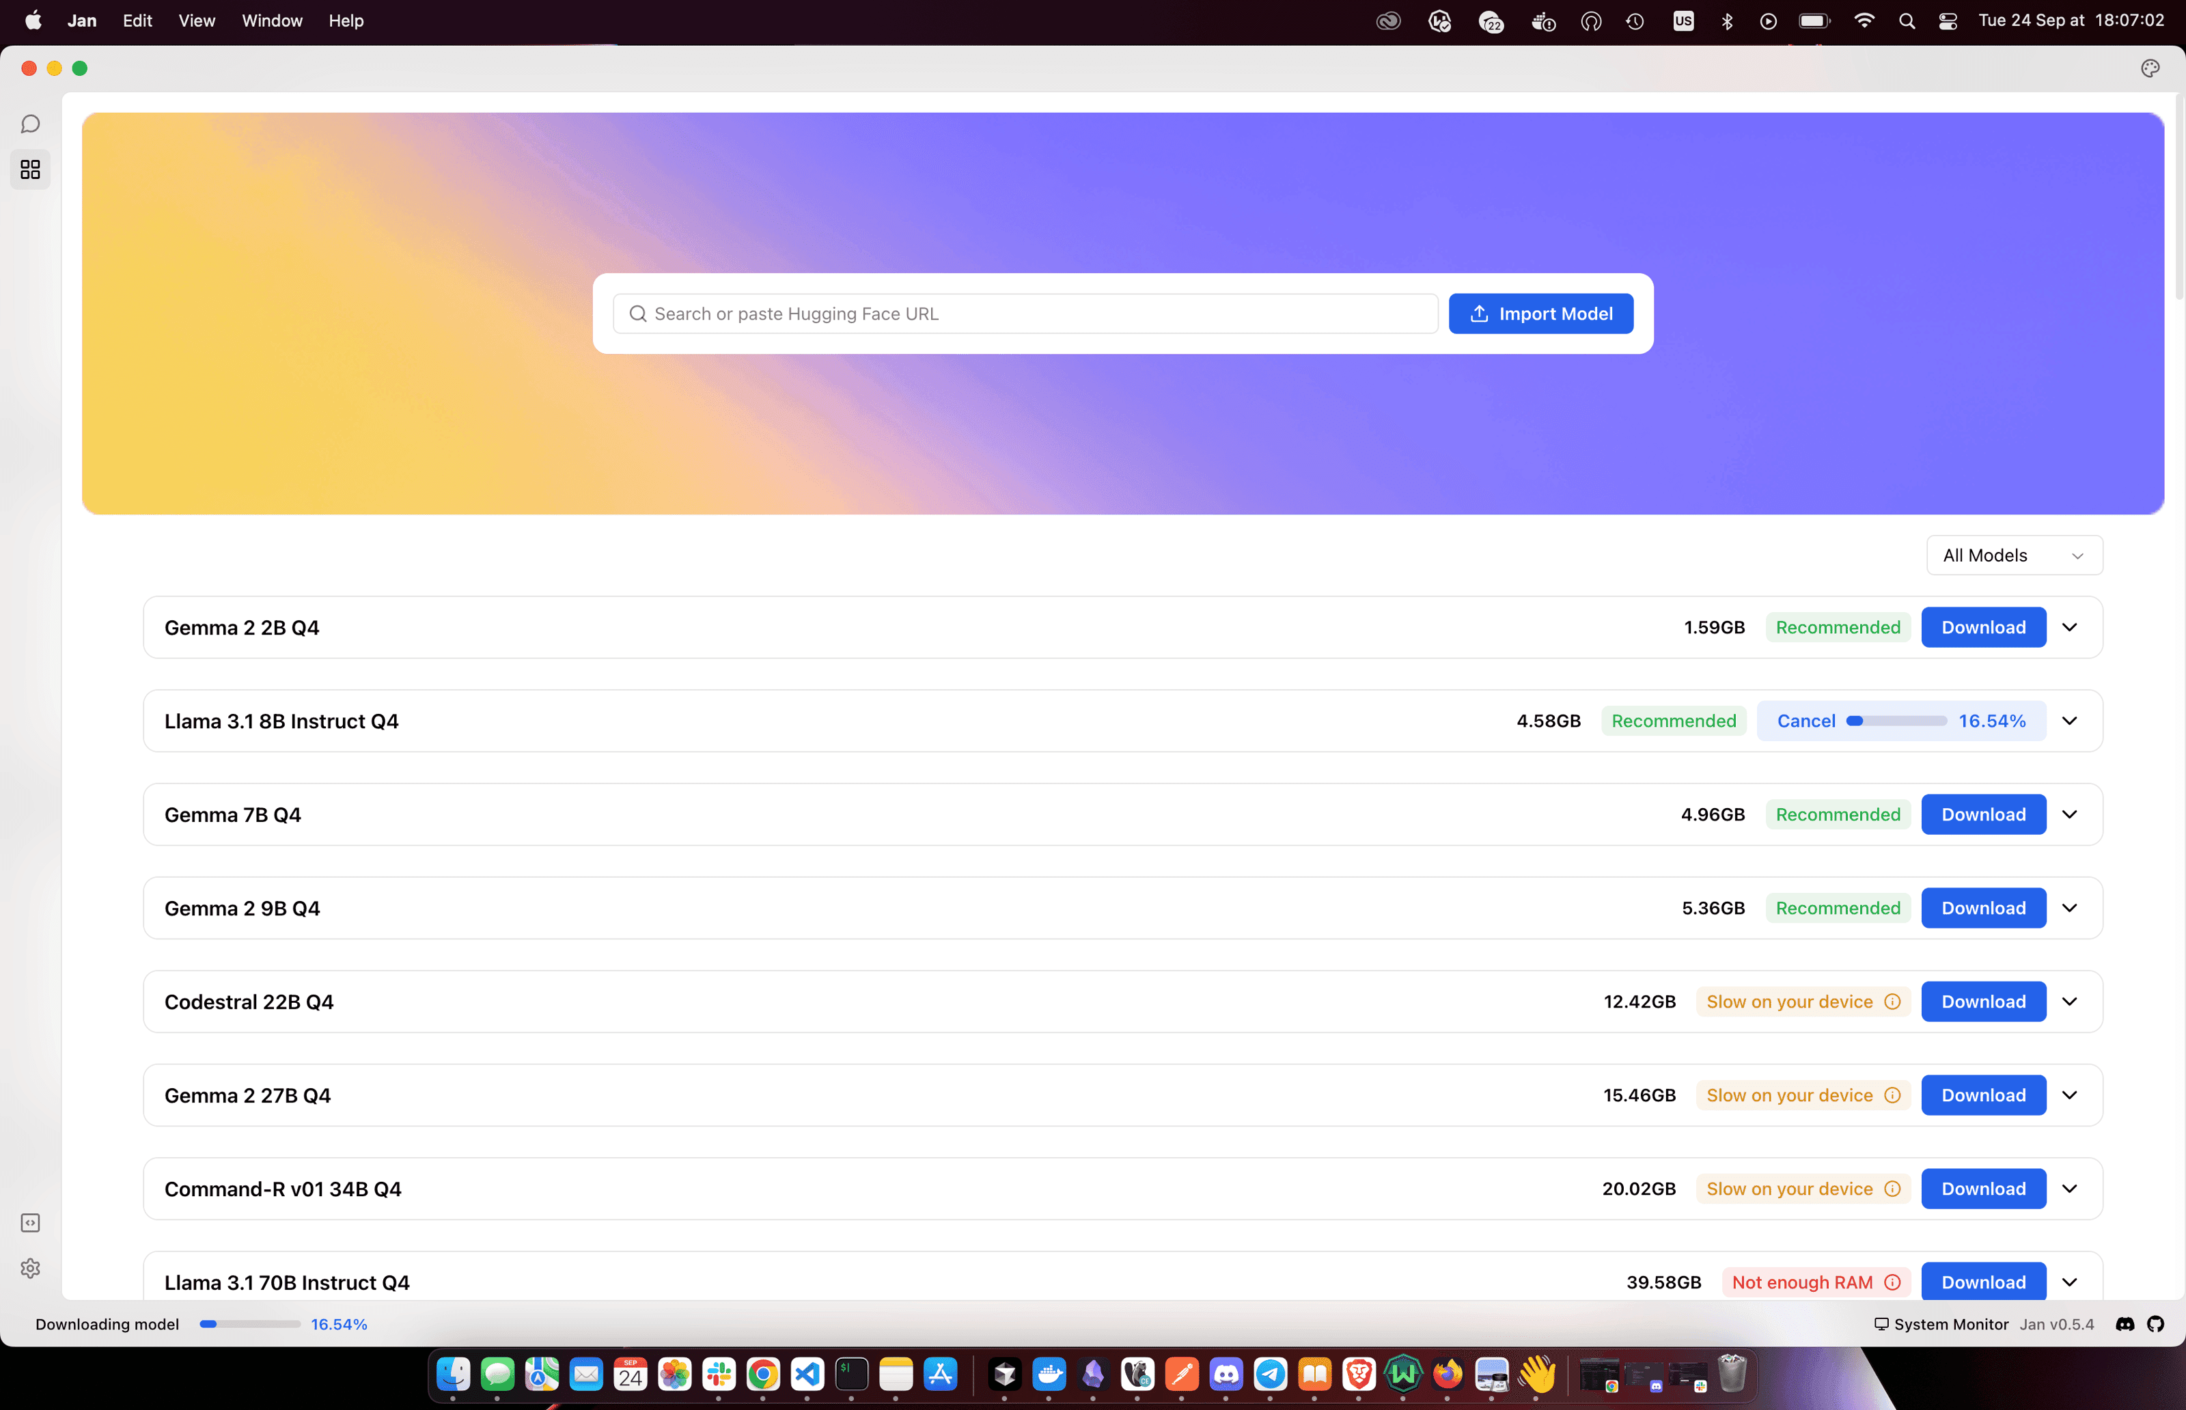2186x1410 pixels.
Task: Open the Window menu
Action: point(272,20)
